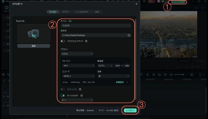Click the 15000 kbps text
Image resolution: width=208 pixels, height=119 pixels.
[75, 82]
